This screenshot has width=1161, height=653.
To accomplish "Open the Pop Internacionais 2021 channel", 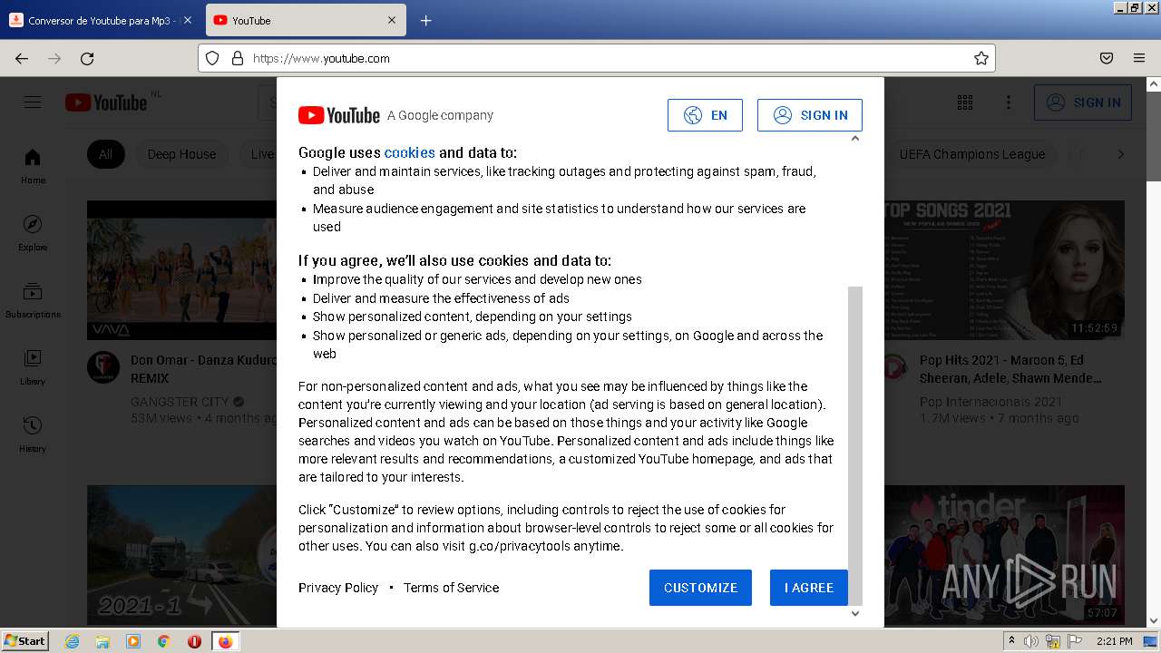I will point(990,401).
